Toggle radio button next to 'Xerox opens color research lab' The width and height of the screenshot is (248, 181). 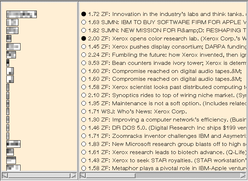coord(83,38)
